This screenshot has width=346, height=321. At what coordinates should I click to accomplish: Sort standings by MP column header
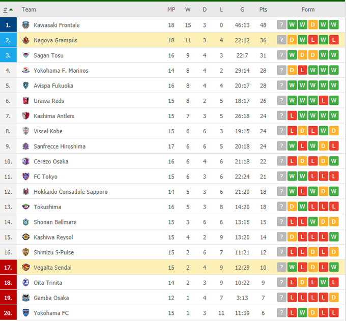point(171,10)
